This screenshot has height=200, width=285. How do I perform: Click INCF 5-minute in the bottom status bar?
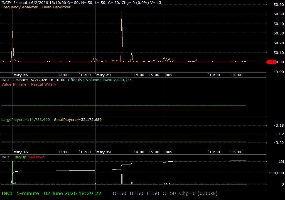[x=20, y=193]
